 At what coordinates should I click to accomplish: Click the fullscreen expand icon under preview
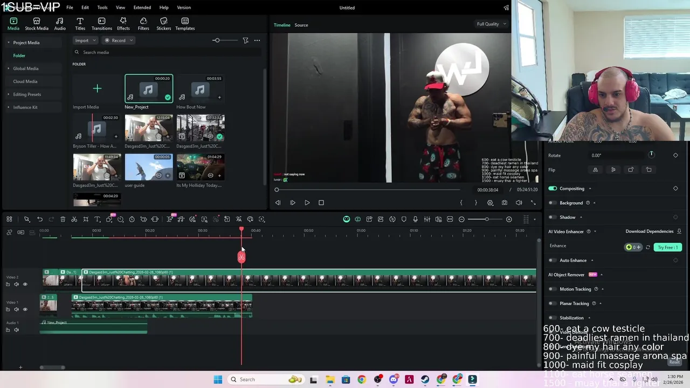click(533, 203)
